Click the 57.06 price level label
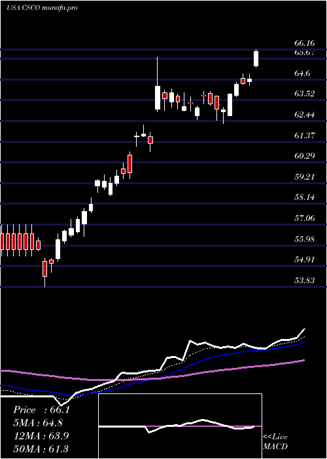This screenshot has height=459, width=327. [x=305, y=218]
